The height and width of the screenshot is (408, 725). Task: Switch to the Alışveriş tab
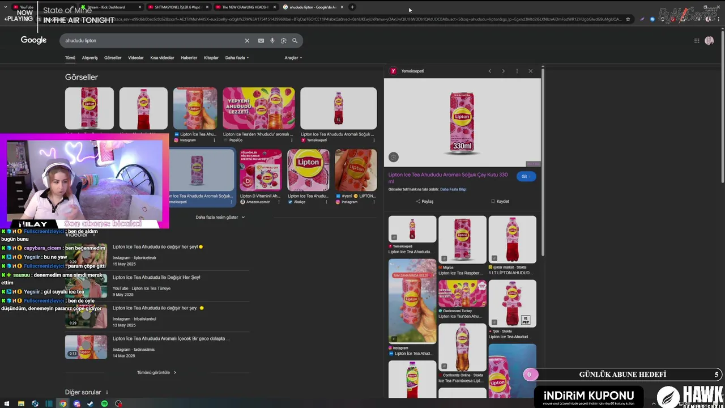coord(89,58)
